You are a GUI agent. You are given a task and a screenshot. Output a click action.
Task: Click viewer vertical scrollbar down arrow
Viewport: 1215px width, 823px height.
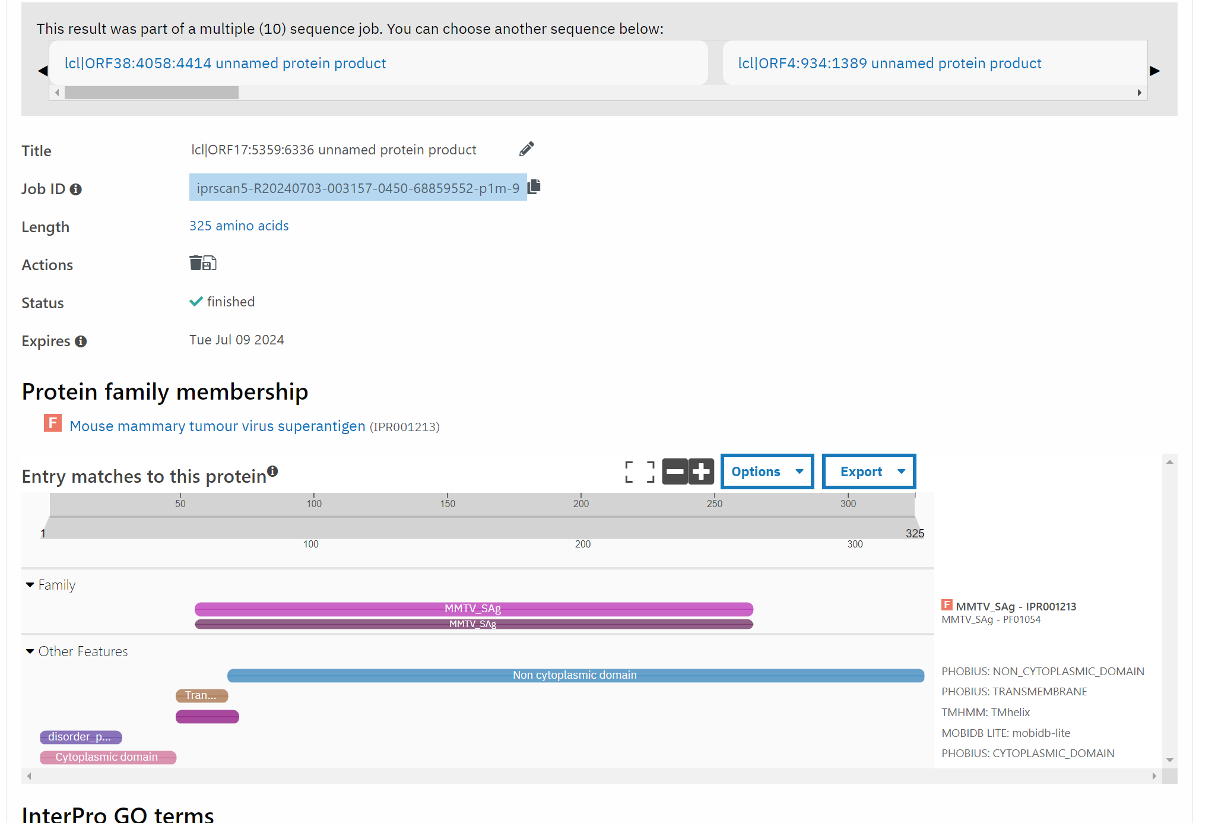(x=1170, y=760)
